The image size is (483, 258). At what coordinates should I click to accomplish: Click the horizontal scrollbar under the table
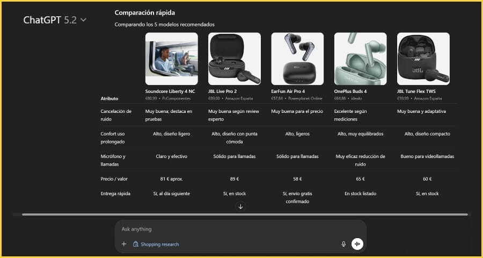[245, 214]
